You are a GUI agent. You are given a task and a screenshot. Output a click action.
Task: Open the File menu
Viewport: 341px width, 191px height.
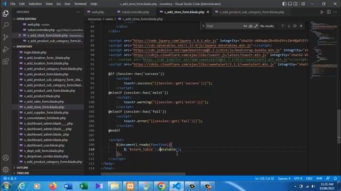(13, 4)
